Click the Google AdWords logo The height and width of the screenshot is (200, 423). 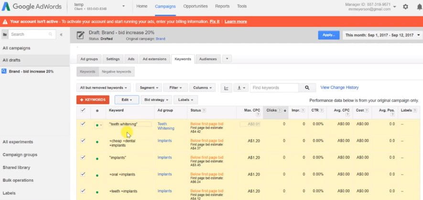[x=32, y=7]
